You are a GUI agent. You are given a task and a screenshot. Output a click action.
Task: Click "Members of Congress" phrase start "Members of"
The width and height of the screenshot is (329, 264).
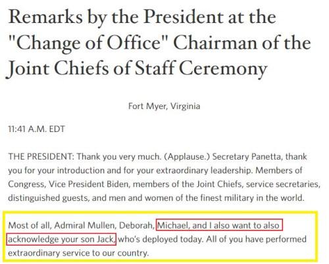click(279, 170)
